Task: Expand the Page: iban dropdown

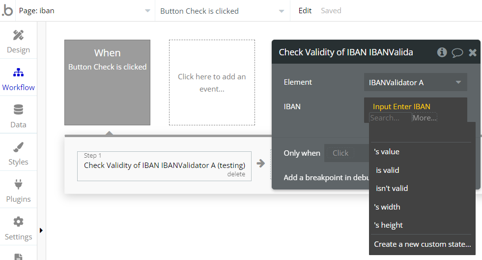Action: tap(84, 11)
